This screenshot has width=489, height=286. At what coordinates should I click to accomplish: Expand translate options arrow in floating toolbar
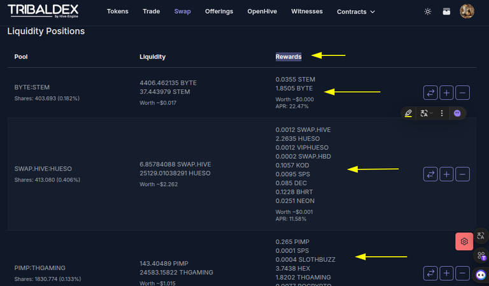[431, 113]
